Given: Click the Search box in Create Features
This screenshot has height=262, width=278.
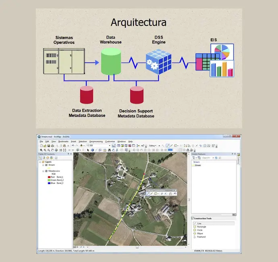Looking at the screenshot, I should point(207,158).
